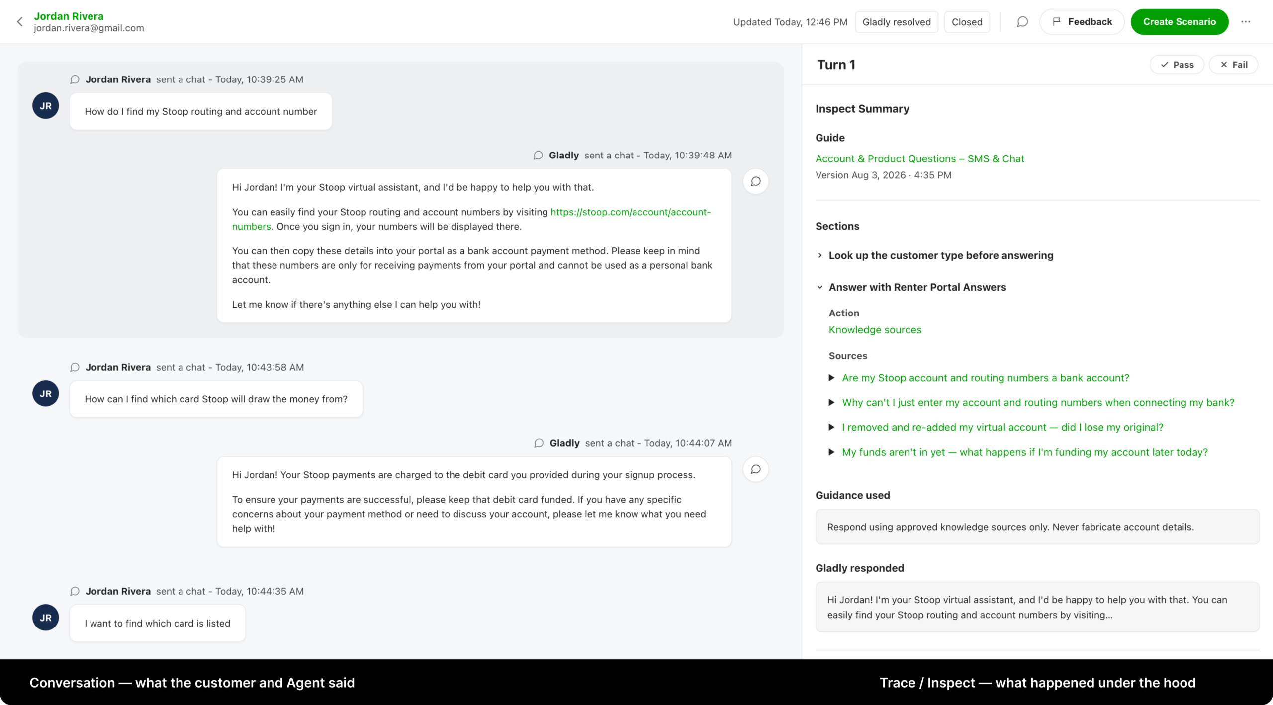
Task: Expand source 'My funds aren't in yet'
Action: [831, 452]
